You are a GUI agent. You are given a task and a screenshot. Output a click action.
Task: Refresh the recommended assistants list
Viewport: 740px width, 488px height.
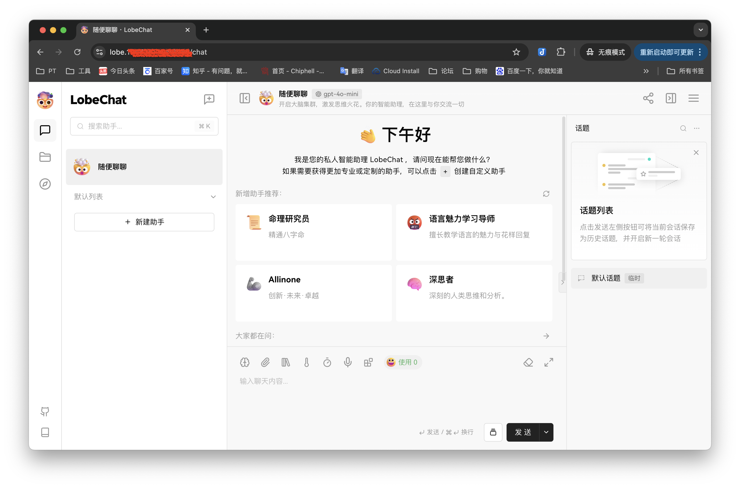[x=546, y=194]
